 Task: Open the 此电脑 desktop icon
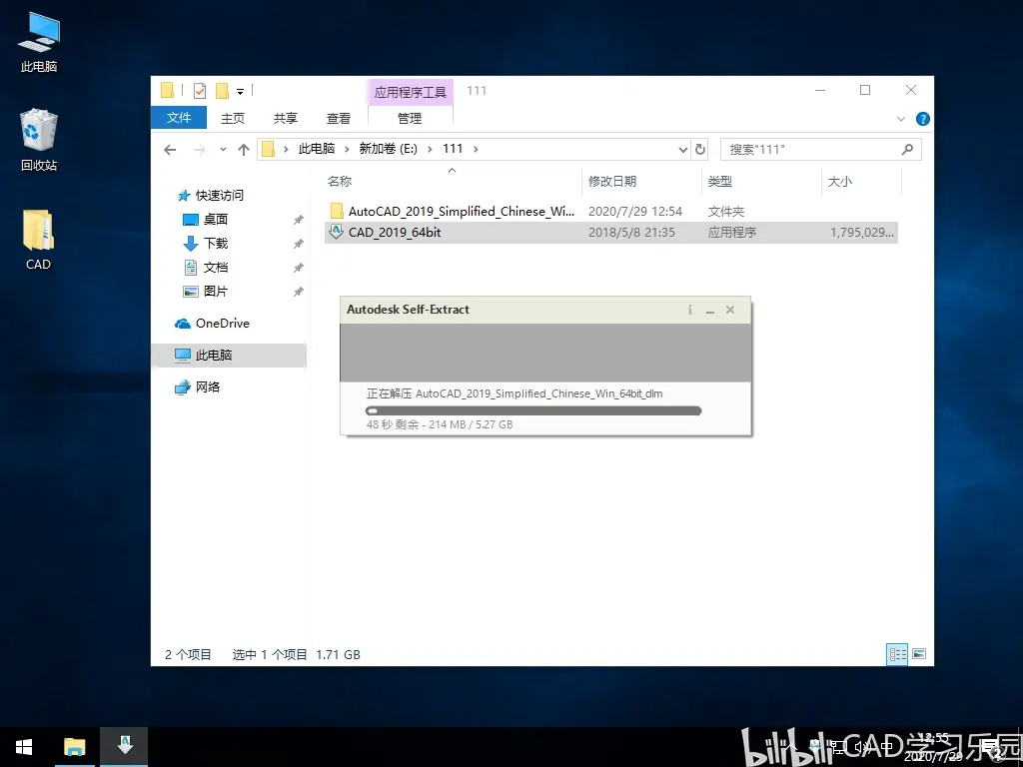pyautogui.click(x=39, y=42)
